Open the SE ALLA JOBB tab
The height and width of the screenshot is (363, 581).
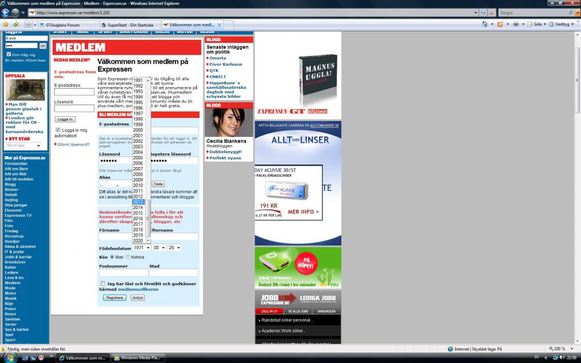[298, 311]
